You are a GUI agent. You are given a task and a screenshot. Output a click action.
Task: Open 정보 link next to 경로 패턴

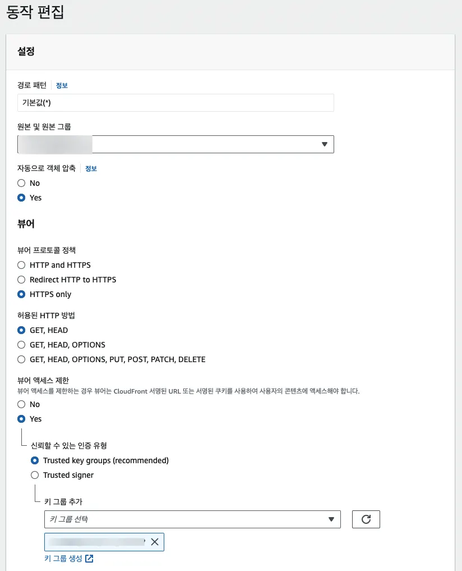click(x=62, y=85)
